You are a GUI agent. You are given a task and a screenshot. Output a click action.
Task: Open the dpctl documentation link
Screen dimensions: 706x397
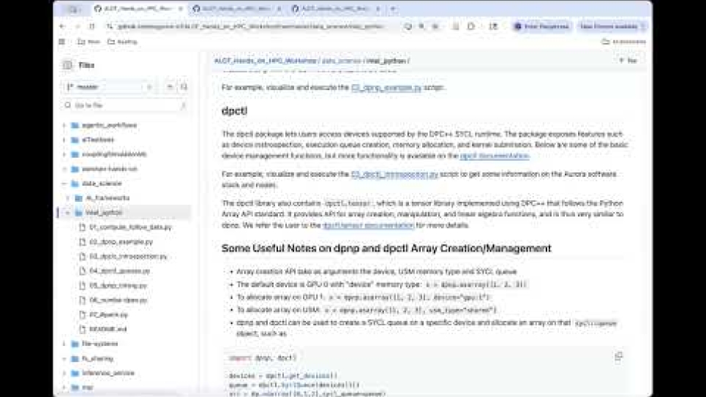click(x=494, y=156)
